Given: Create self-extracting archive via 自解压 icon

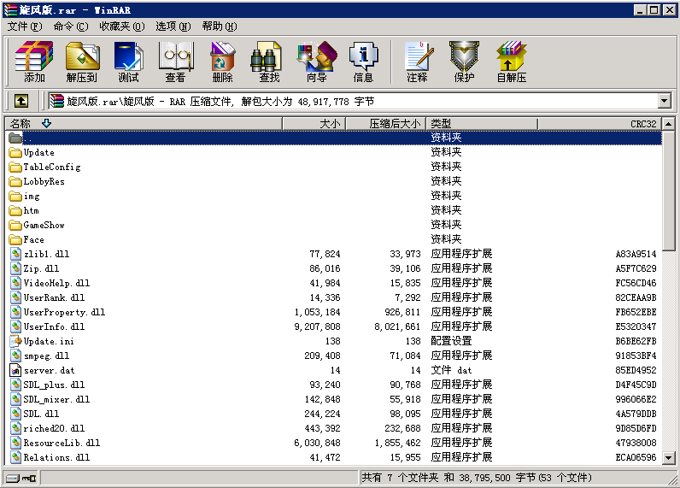Looking at the screenshot, I should coord(511,62).
